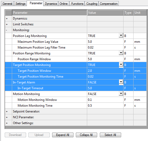Open Target Position Monitoring value dropdown
The height and width of the screenshot is (141, 148).
click(x=121, y=64)
